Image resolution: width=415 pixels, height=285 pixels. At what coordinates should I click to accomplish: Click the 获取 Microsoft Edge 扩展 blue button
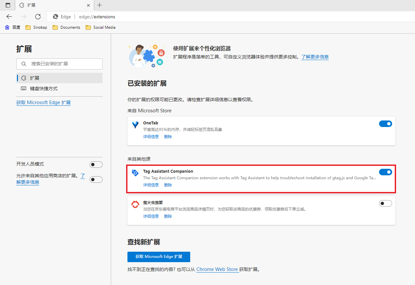pos(158,257)
